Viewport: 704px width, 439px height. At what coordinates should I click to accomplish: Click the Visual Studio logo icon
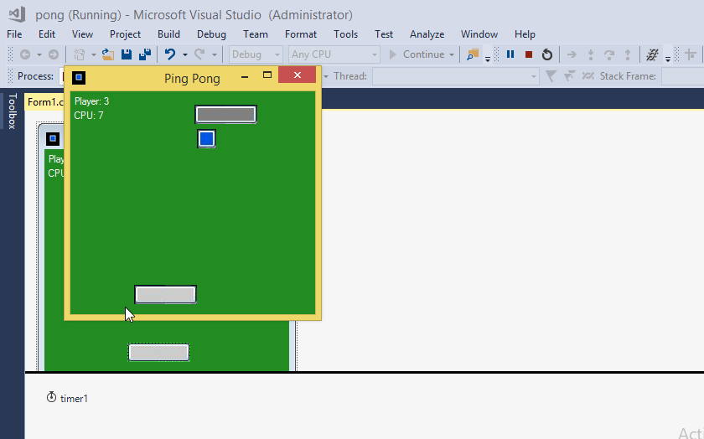(17, 14)
